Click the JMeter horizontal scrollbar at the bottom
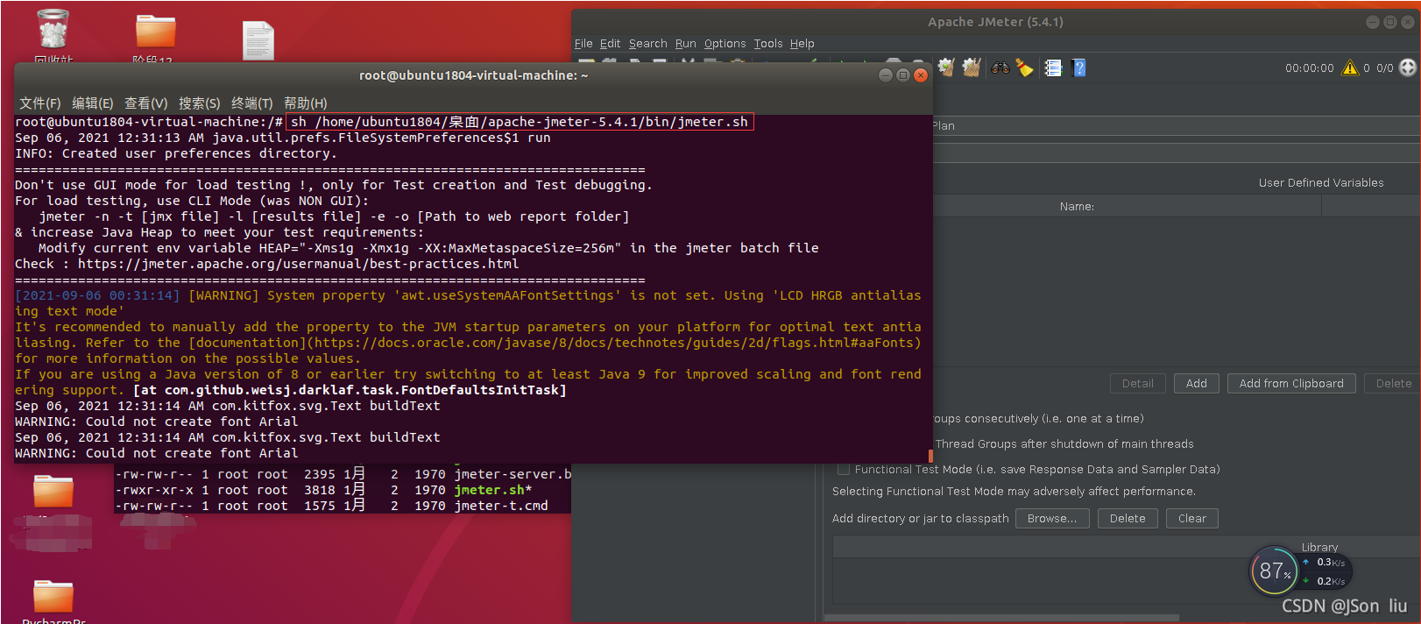This screenshot has width=1421, height=624. [1001, 618]
